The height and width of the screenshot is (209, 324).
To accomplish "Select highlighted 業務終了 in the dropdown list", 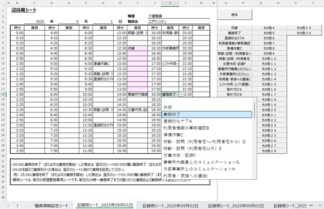I will coord(207,114).
